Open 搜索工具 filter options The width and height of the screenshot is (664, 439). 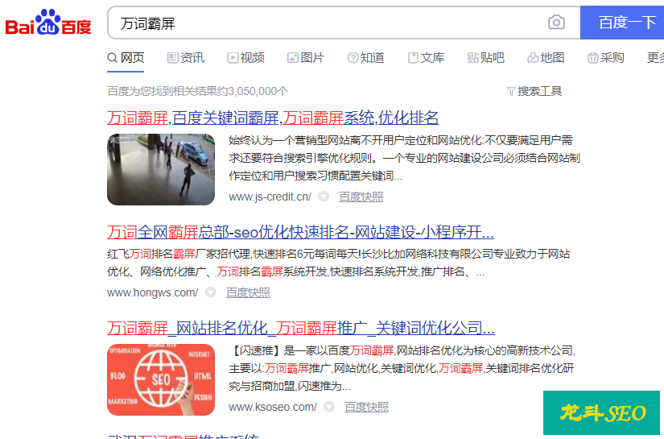coord(534,91)
